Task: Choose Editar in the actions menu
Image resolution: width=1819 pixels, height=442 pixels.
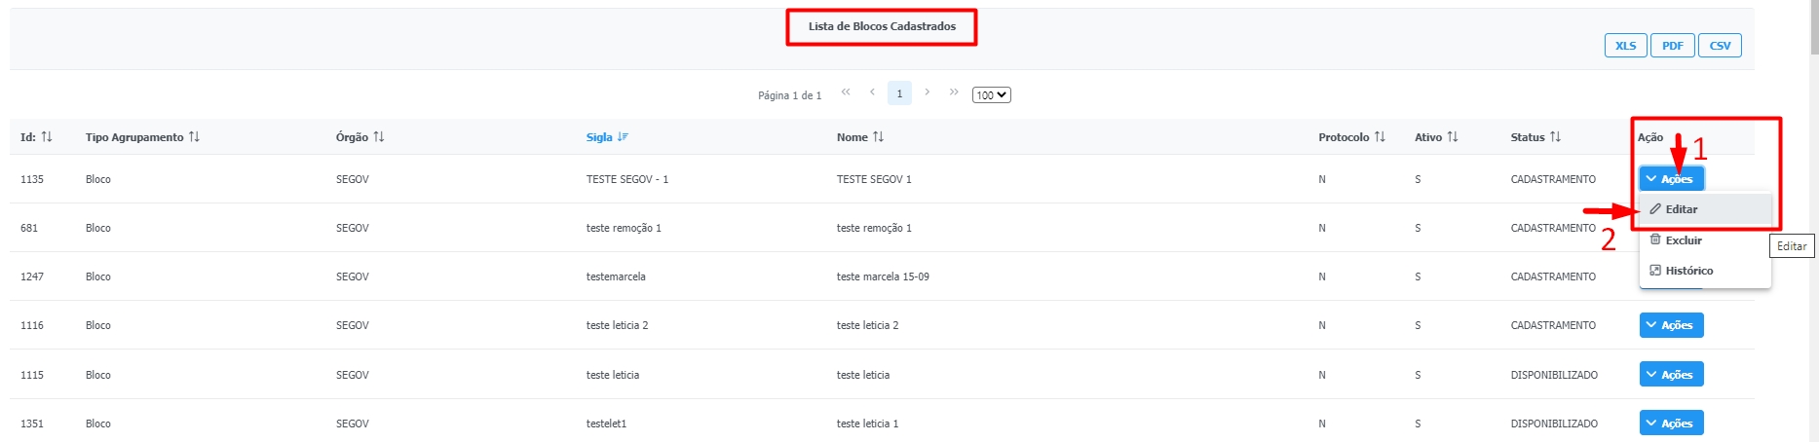Action: click(1681, 209)
